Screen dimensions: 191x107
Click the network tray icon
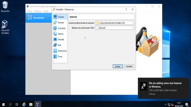tap(169, 105)
